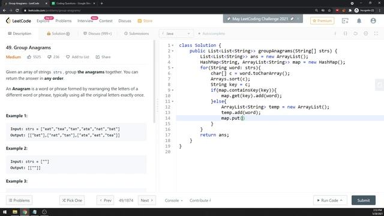The width and height of the screenshot is (384, 216).
Task: Click the Pick One button
Action: point(72,200)
